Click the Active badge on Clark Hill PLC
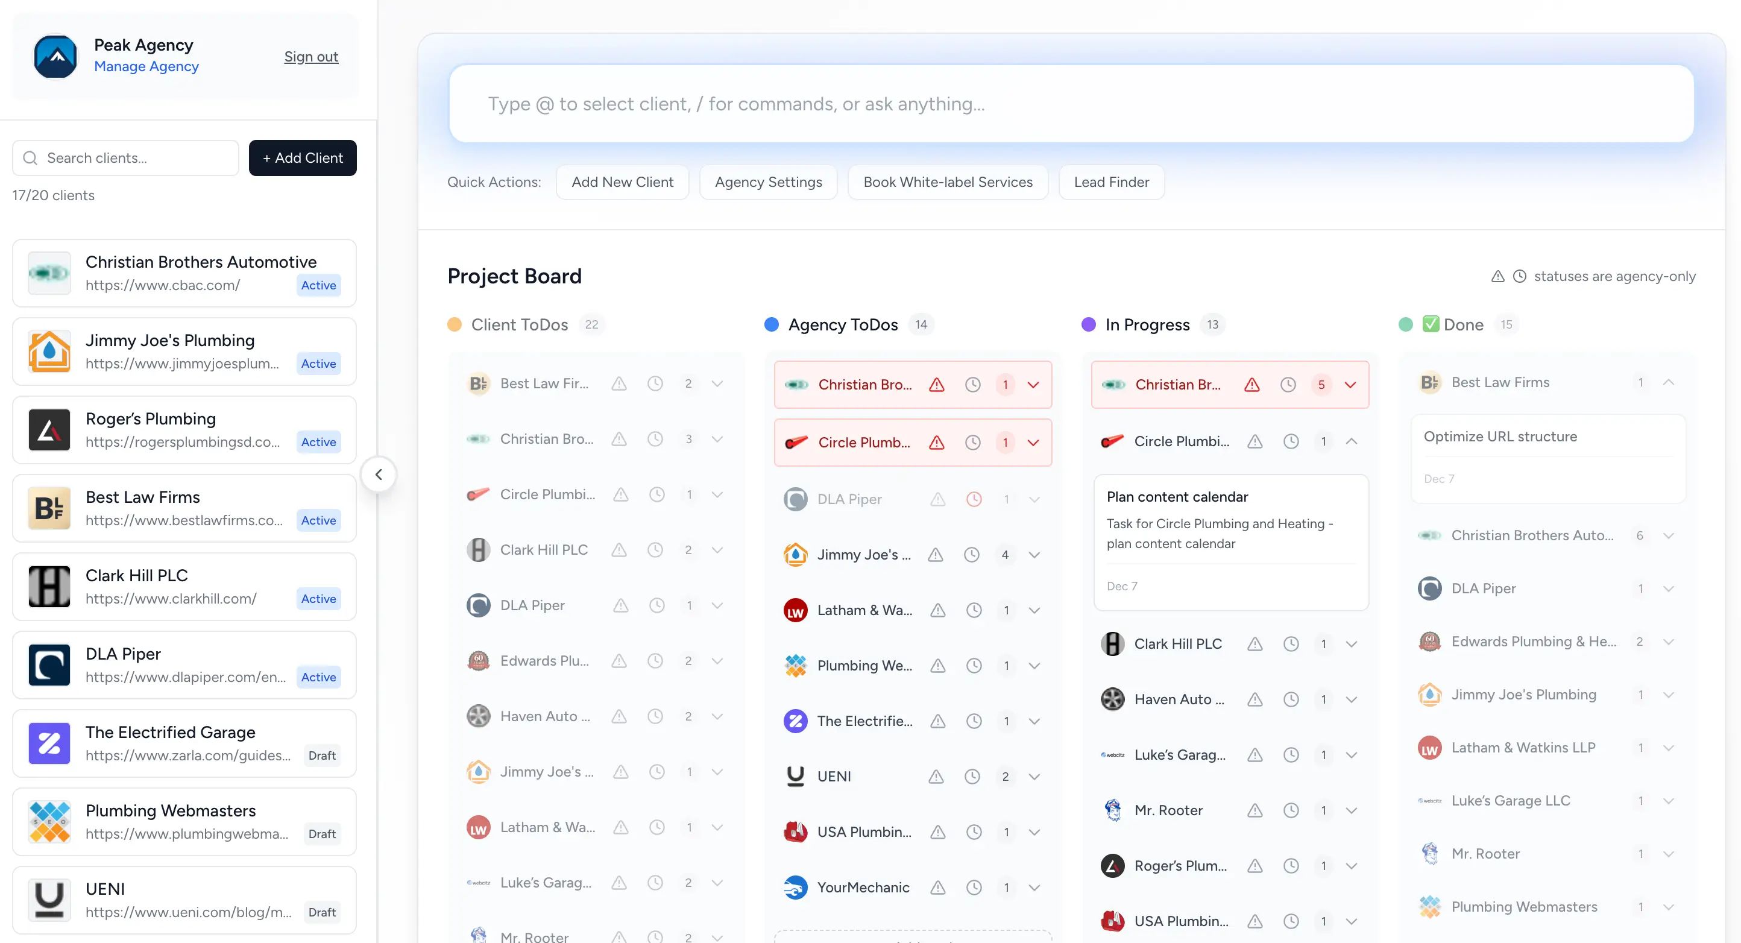This screenshot has width=1741, height=943. [x=318, y=599]
